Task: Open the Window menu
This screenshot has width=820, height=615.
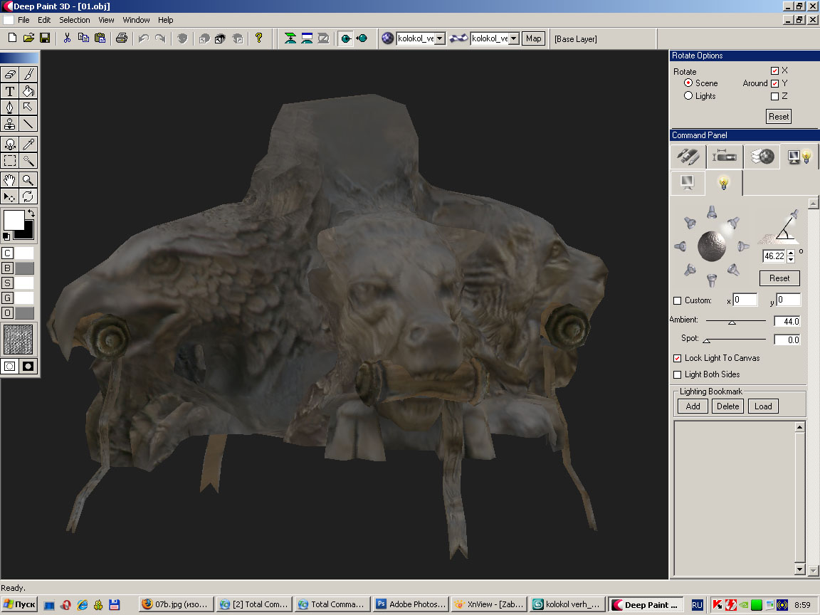Action: (136, 20)
